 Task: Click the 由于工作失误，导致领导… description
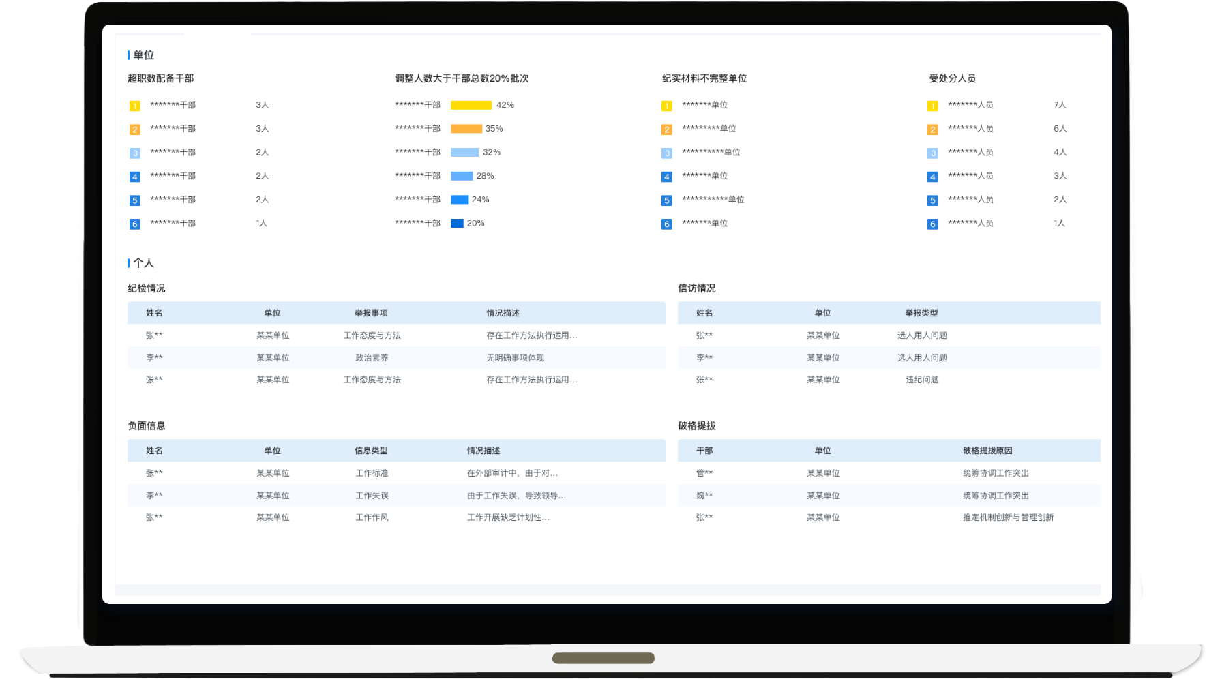click(x=516, y=496)
